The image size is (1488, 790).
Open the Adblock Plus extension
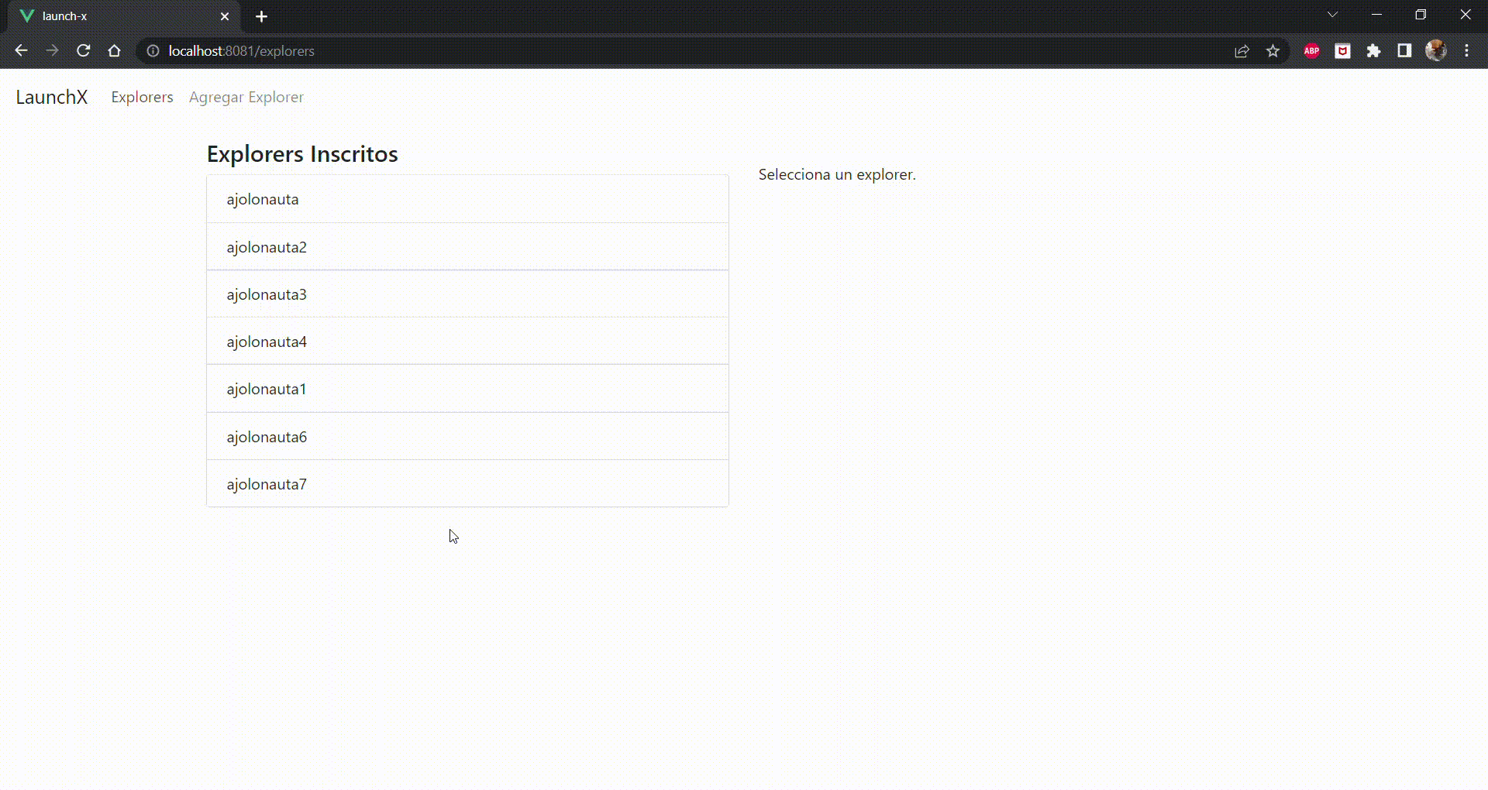pyautogui.click(x=1311, y=50)
